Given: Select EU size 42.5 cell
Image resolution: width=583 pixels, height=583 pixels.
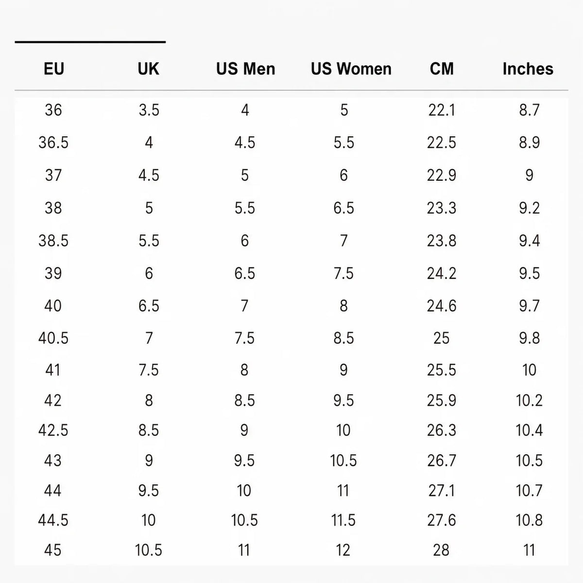Looking at the screenshot, I should point(53,430).
